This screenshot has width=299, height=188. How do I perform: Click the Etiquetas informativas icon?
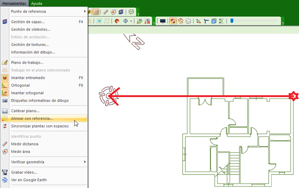click(x=5, y=101)
